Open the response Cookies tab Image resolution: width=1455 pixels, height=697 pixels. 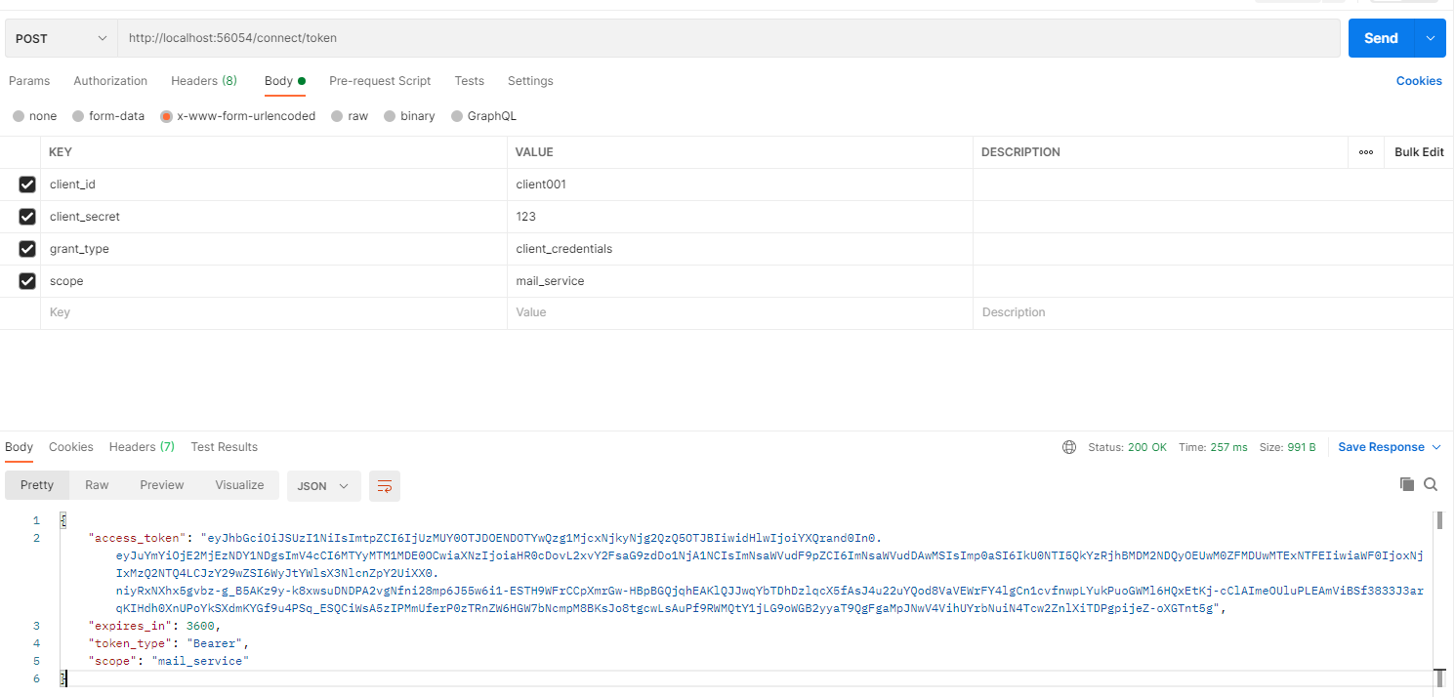click(x=71, y=447)
